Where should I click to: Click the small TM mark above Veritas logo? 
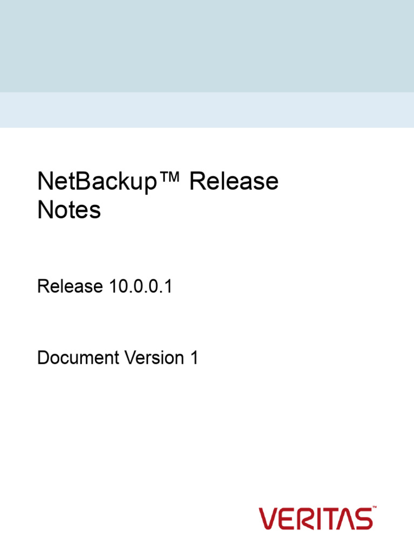pos(375,507)
